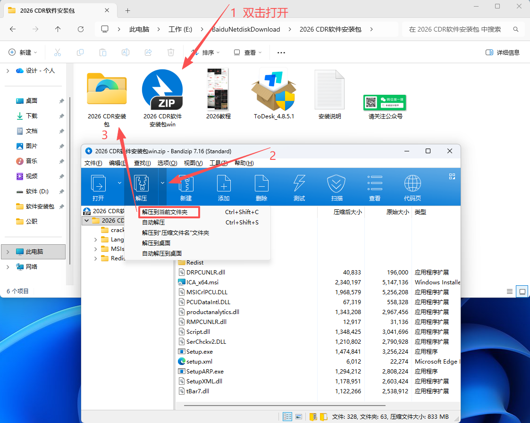Click the grid layout icon in Bandizip toolbar corner
The height and width of the screenshot is (423, 530).
point(452,176)
